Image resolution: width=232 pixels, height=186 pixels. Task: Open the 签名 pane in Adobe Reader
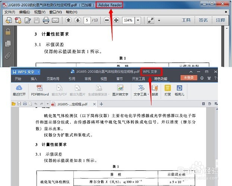click(x=203, y=20)
